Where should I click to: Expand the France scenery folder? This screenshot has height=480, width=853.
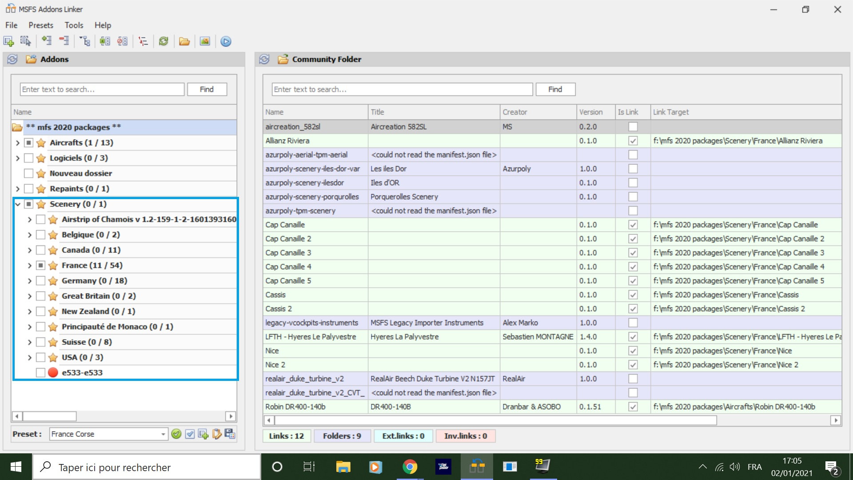pos(30,266)
